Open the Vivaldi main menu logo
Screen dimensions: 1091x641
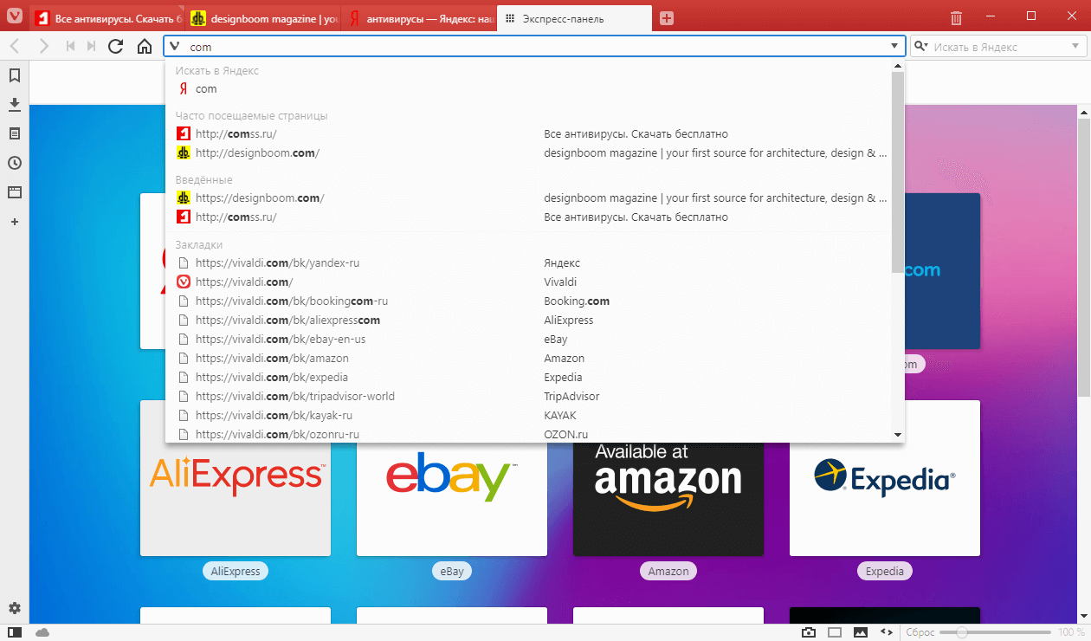[x=14, y=17]
